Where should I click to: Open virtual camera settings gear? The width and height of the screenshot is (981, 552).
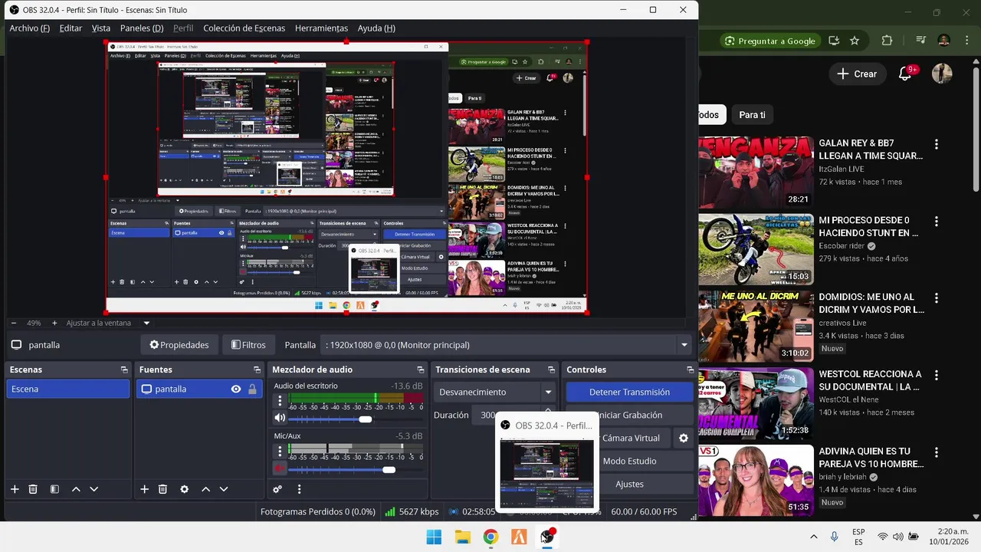(684, 438)
